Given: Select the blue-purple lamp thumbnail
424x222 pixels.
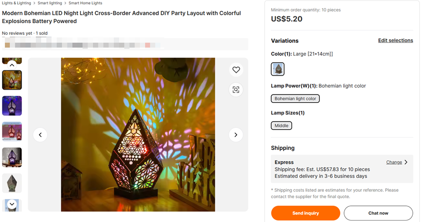Looking at the screenshot, I should (x=12, y=105).
